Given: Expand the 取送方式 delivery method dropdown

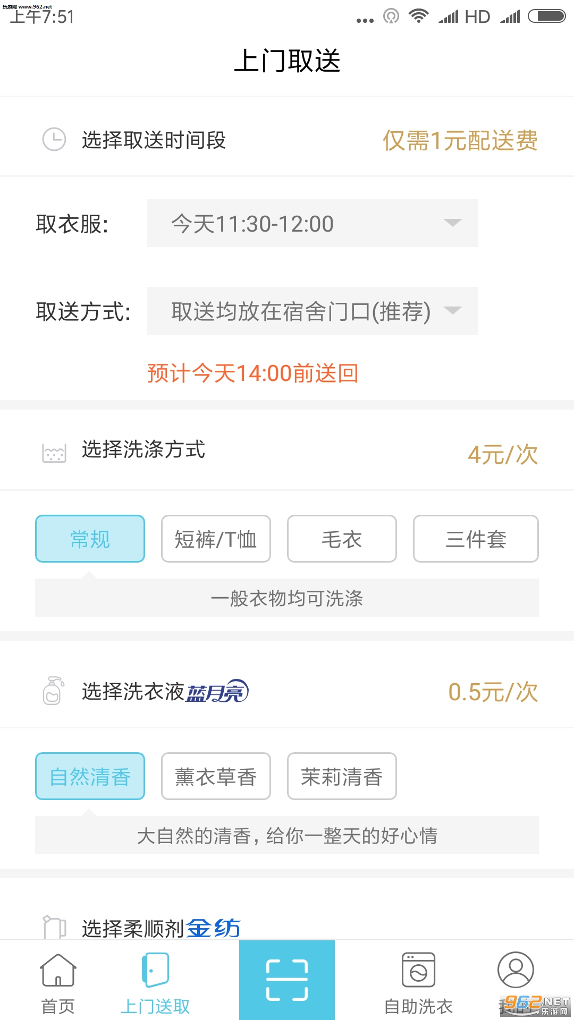Looking at the screenshot, I should pos(312,311).
